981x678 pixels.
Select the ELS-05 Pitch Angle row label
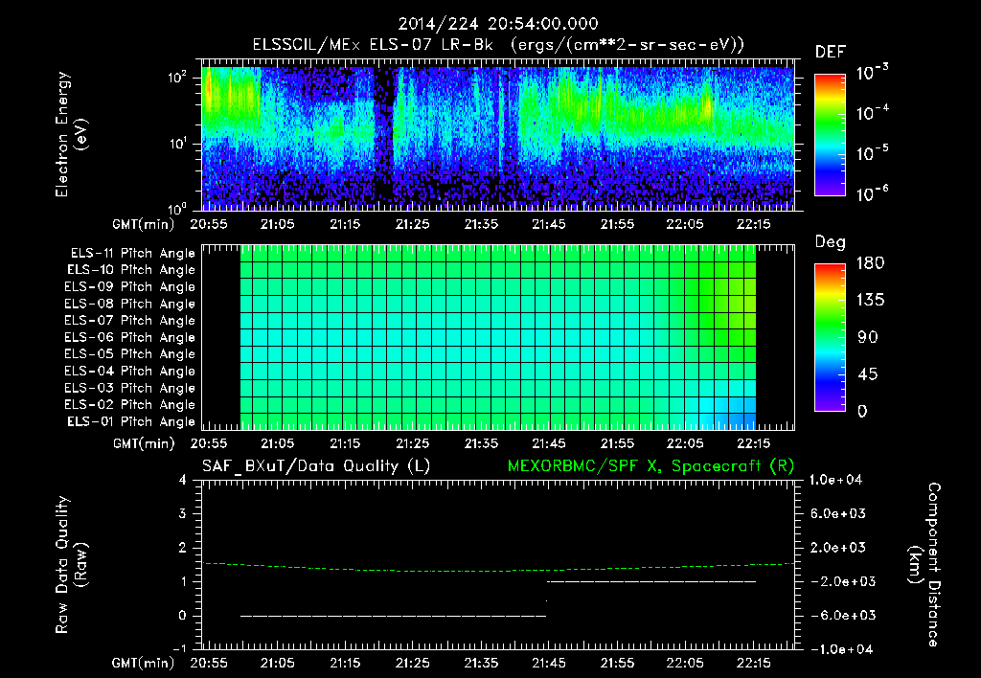(130, 354)
